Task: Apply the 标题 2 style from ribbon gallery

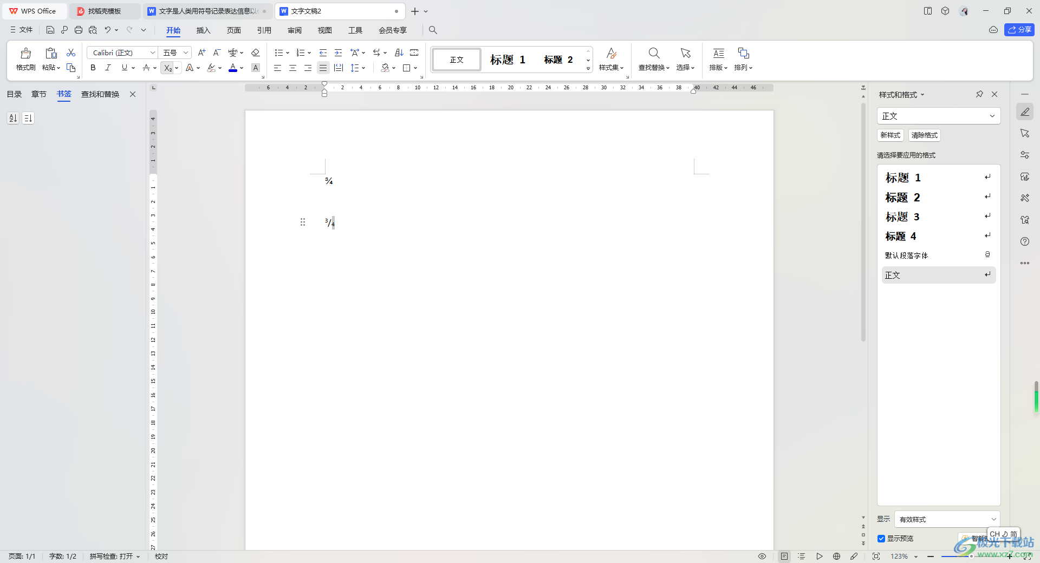Action: (x=558, y=60)
